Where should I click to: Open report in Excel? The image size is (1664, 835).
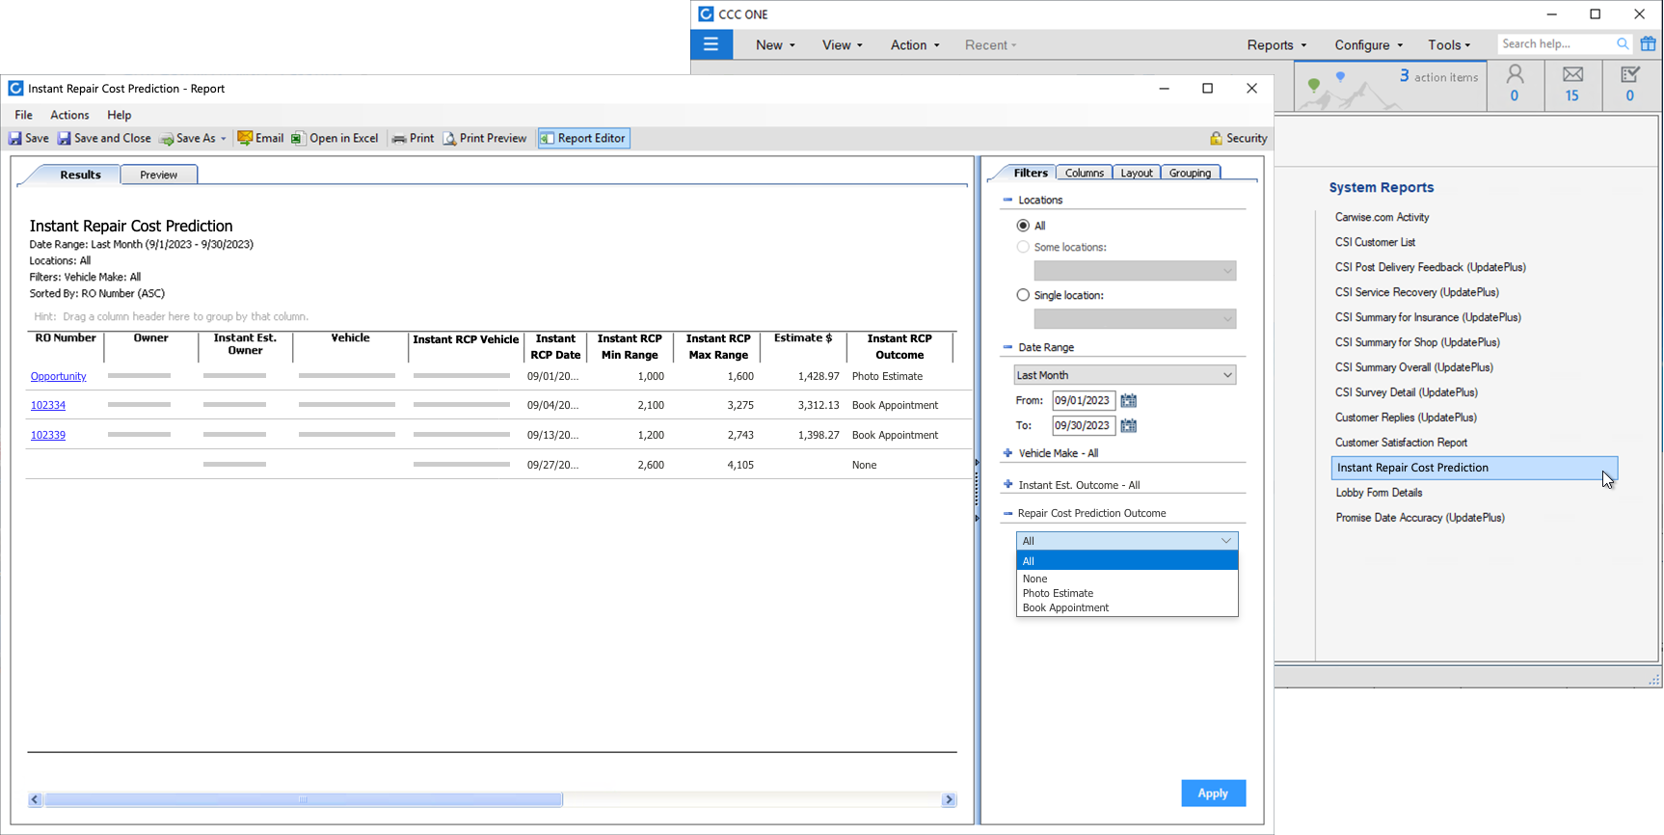[x=335, y=139]
